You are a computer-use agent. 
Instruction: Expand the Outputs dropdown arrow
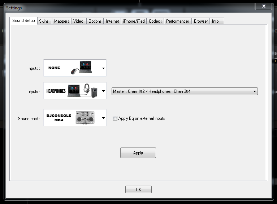pos(103,91)
